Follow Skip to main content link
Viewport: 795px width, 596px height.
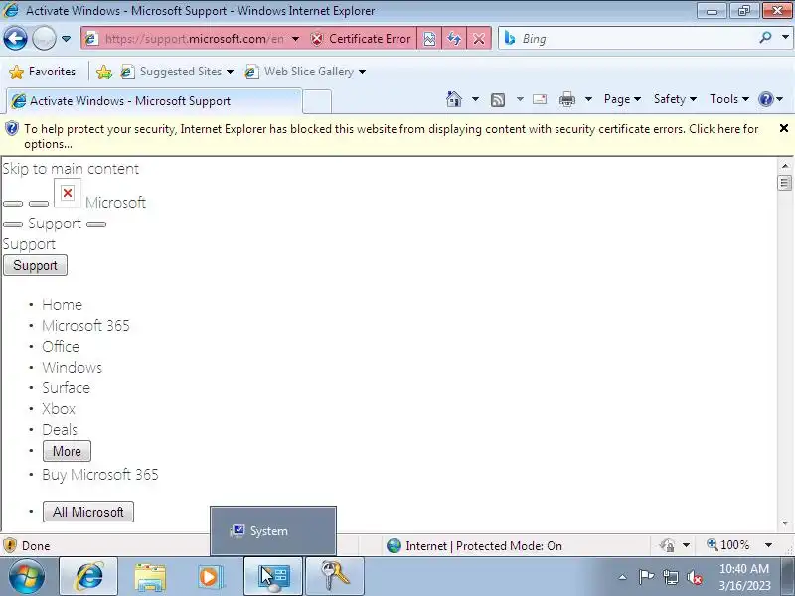point(71,169)
